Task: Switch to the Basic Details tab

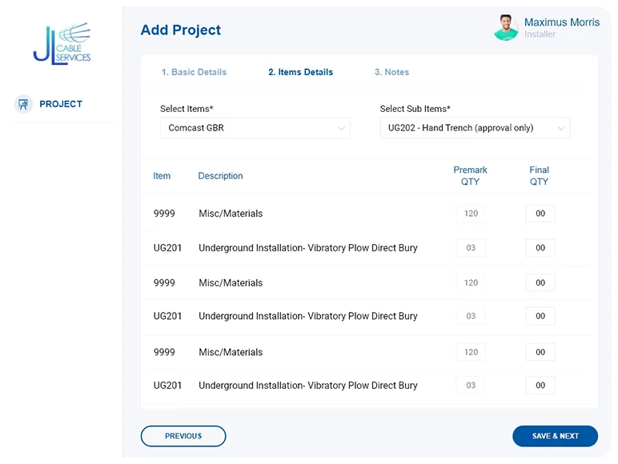Action: 194,72
